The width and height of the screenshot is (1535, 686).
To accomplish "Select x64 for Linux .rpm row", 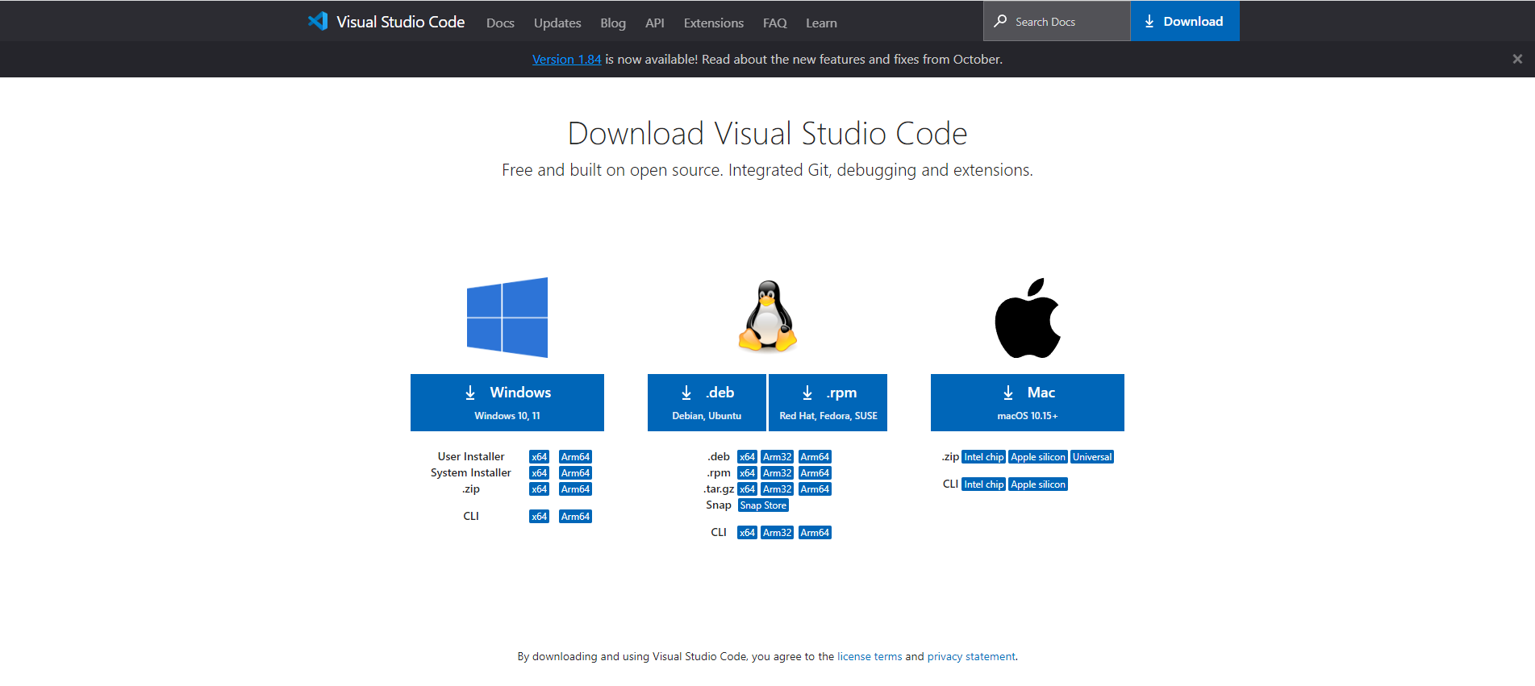I will [x=748, y=473].
